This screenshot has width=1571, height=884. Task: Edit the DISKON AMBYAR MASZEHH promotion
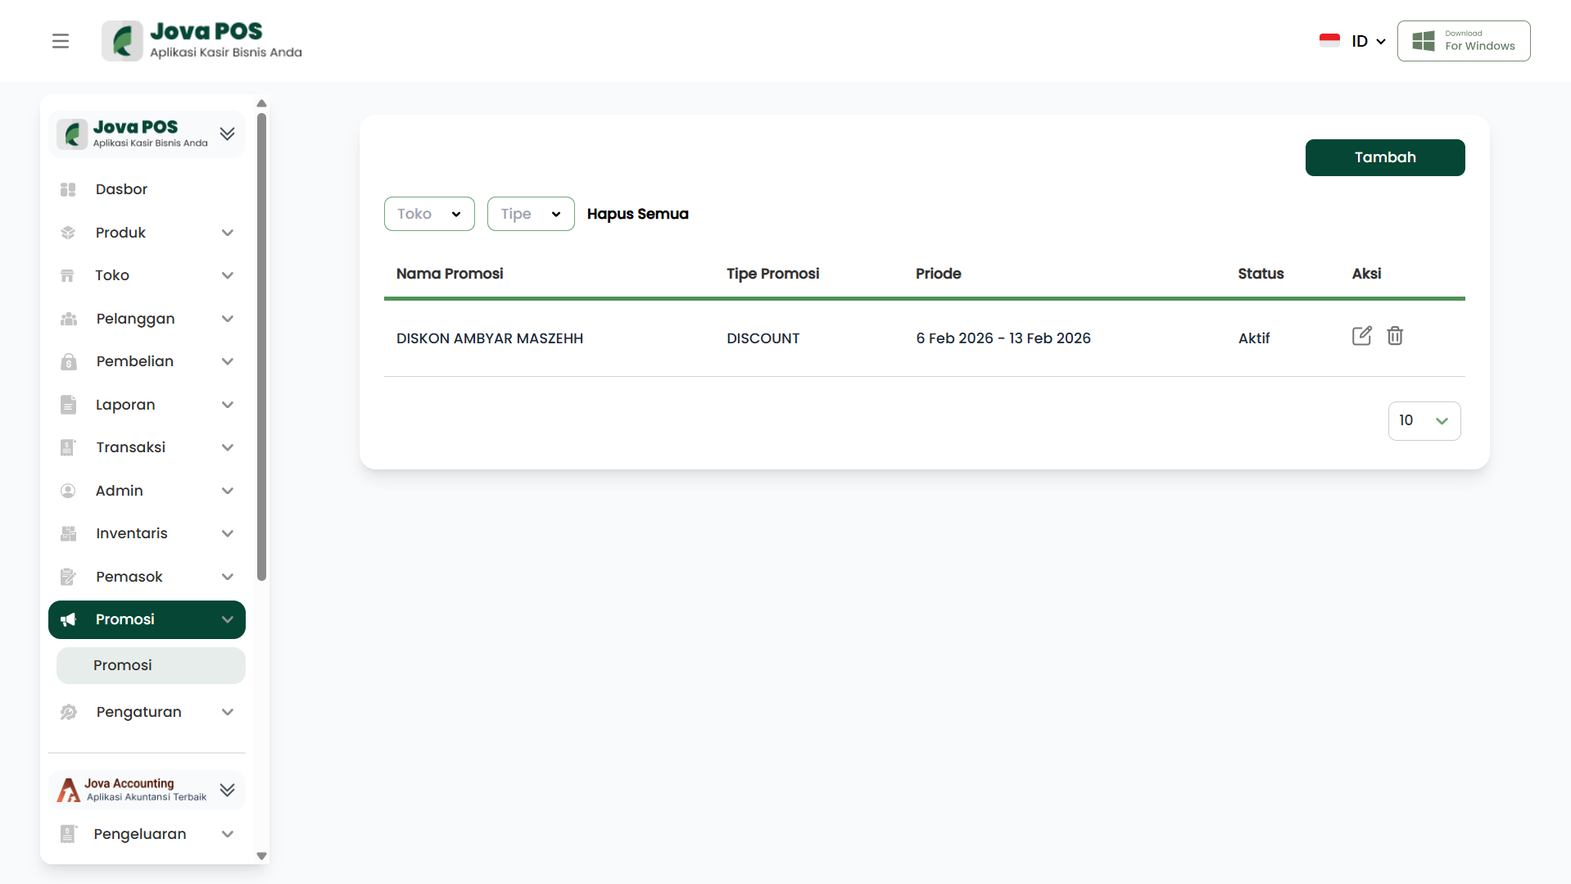[x=1361, y=336]
